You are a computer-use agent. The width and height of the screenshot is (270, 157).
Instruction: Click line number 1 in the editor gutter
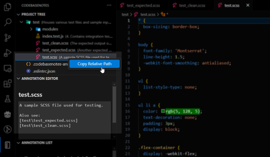[x=128, y=21]
